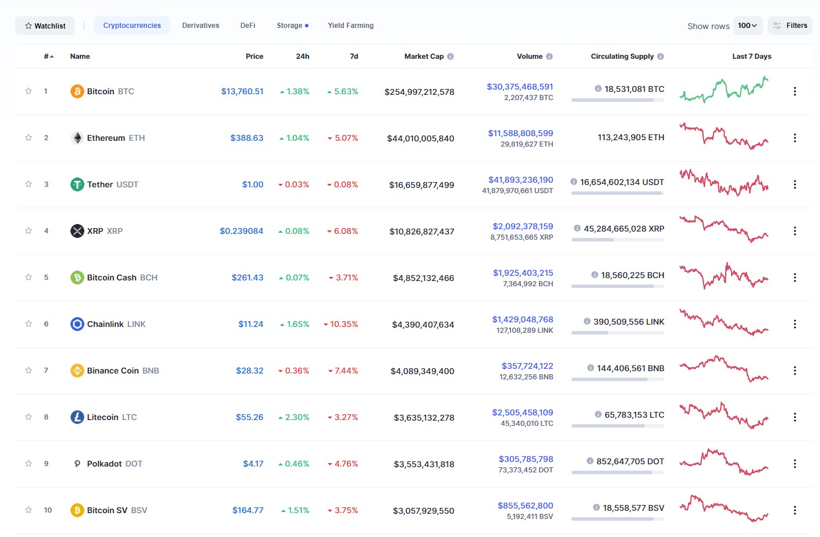Select the Cryptocurrencies tab

pyautogui.click(x=132, y=26)
